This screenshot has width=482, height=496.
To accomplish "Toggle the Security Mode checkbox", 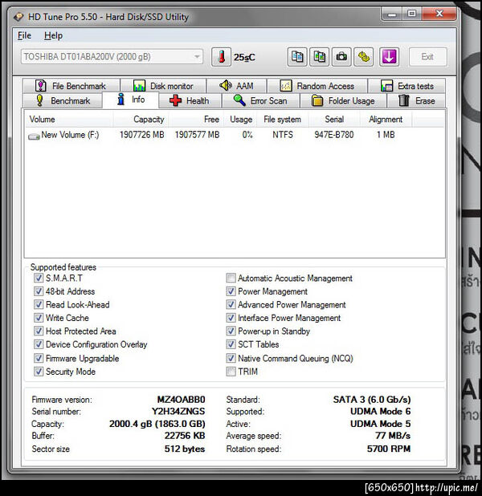I will click(x=39, y=372).
